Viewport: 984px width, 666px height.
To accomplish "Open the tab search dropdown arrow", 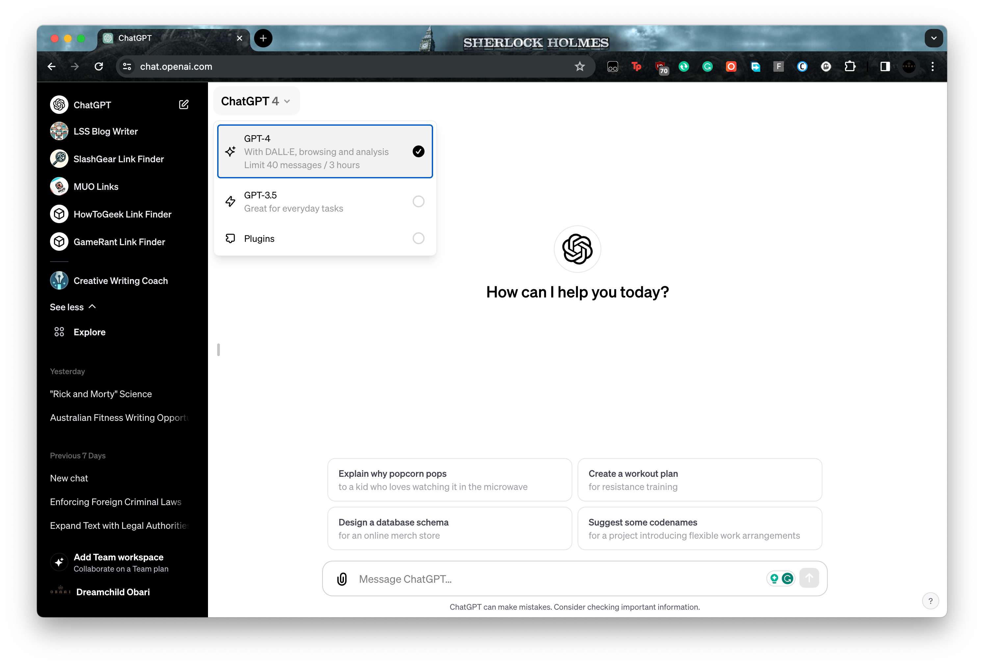I will (934, 38).
